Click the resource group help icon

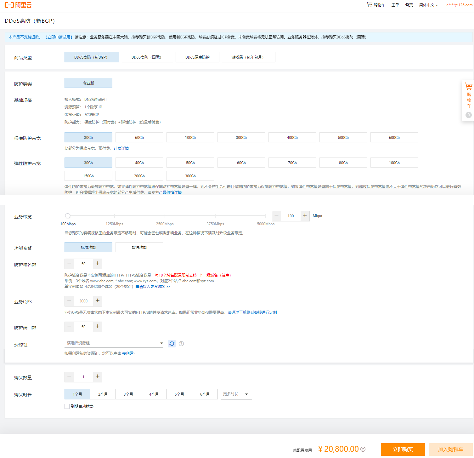click(181, 344)
